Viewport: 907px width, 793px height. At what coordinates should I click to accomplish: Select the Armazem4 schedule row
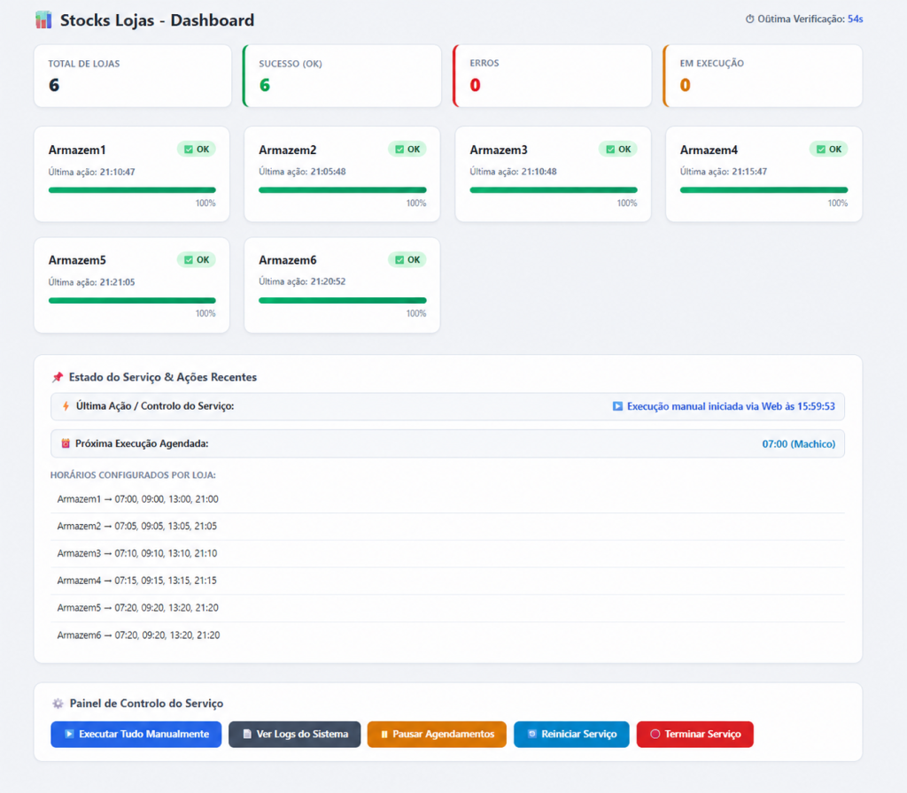pos(447,581)
